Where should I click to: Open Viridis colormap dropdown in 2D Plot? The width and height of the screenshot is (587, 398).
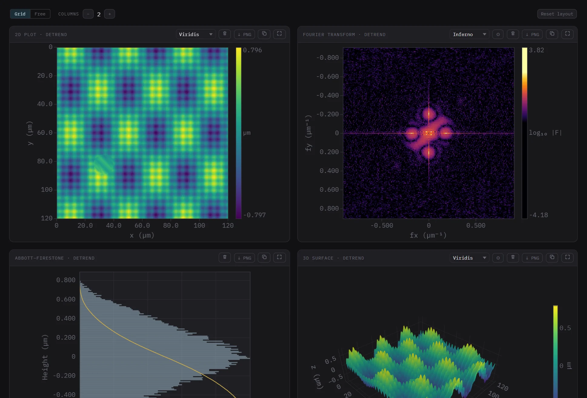pyautogui.click(x=195, y=34)
